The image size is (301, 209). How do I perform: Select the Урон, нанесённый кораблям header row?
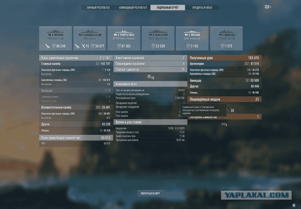76,58
